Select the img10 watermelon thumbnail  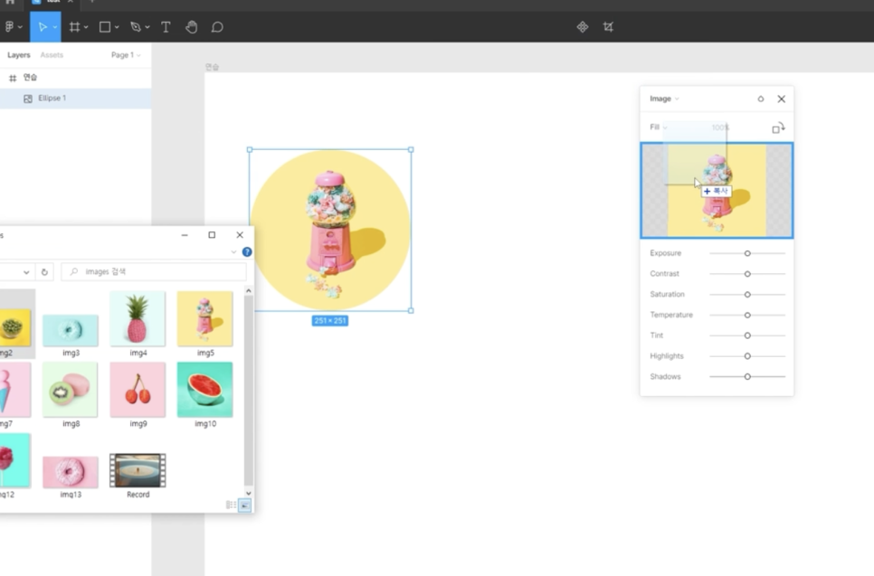205,390
